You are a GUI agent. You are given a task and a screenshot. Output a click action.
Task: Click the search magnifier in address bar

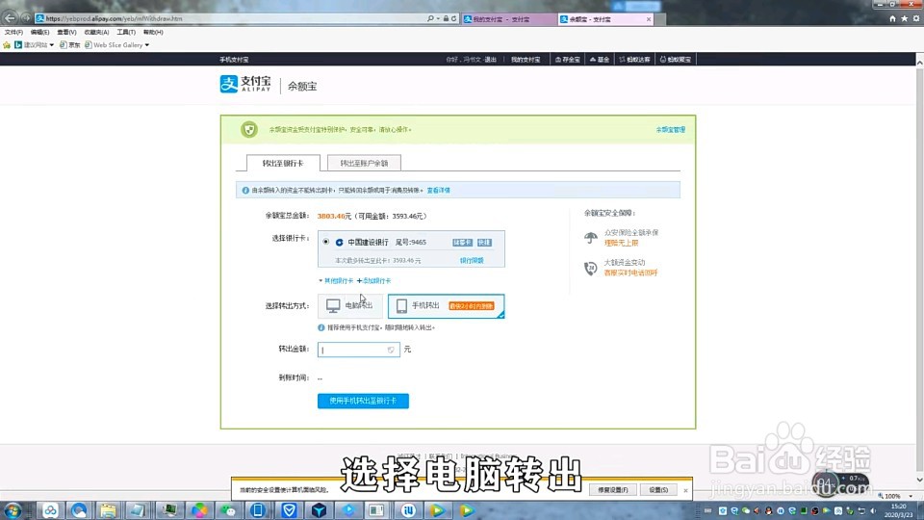coord(430,19)
